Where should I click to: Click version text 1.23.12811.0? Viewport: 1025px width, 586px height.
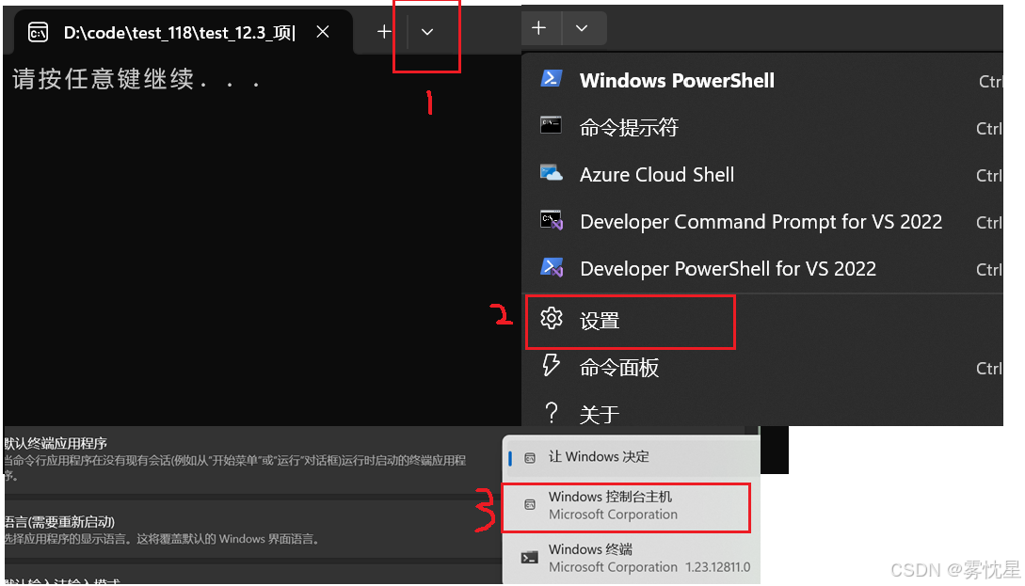(x=718, y=567)
